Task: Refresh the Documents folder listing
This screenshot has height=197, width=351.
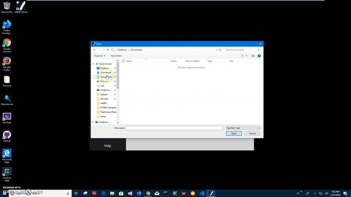Action: [220, 50]
